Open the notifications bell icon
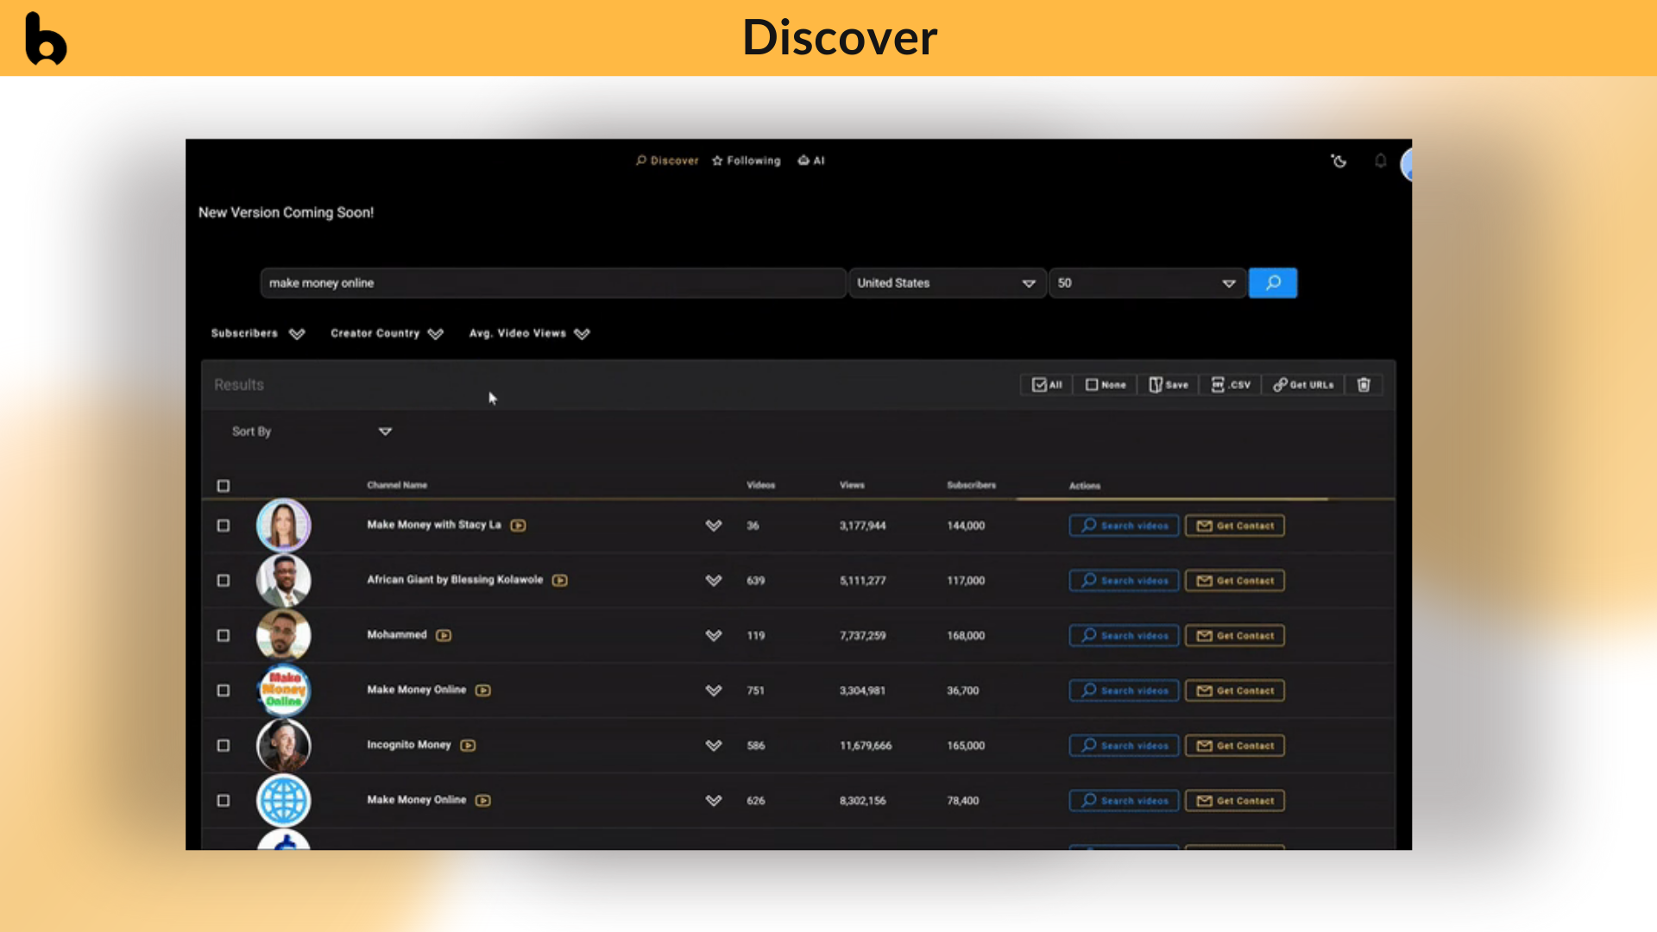 coord(1380,161)
